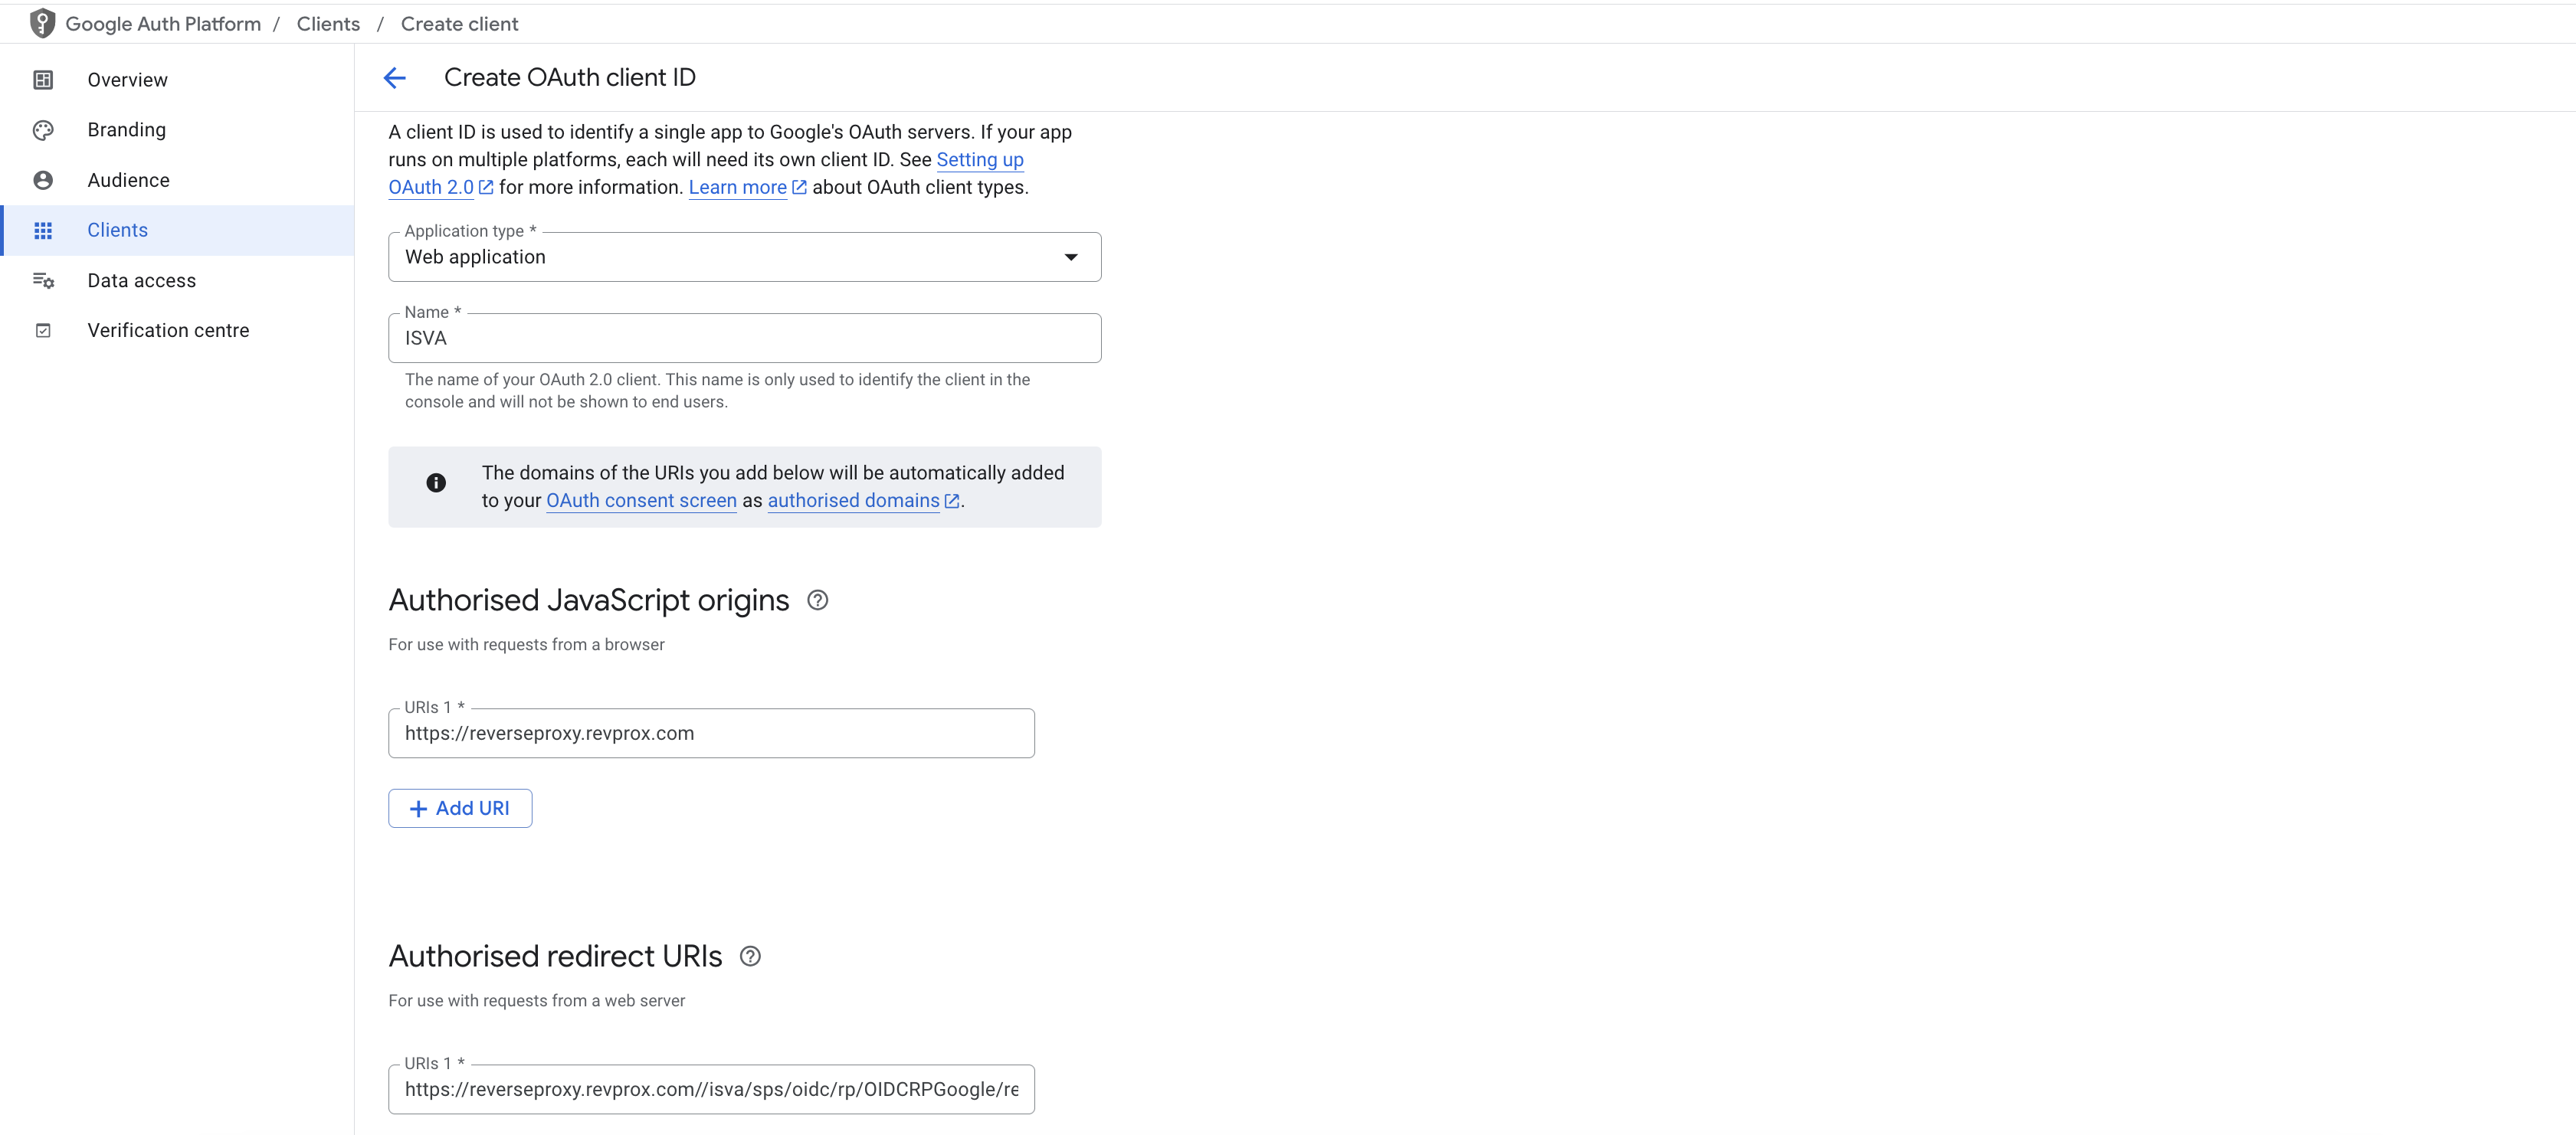Click the Add URI button
The height and width of the screenshot is (1135, 2576).
coord(460,808)
